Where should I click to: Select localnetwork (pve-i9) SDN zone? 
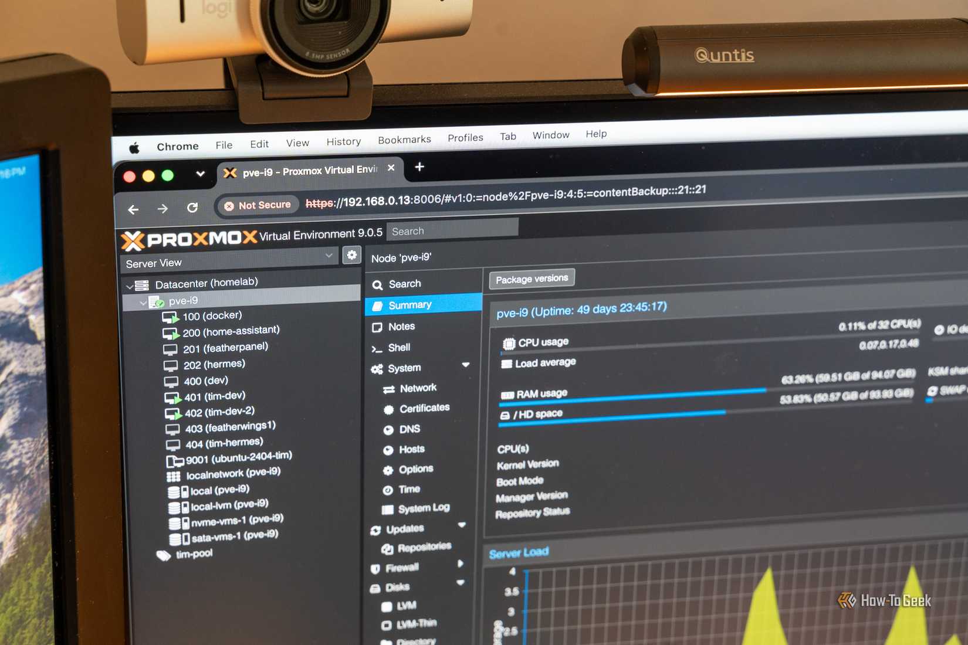pyautogui.click(x=224, y=474)
